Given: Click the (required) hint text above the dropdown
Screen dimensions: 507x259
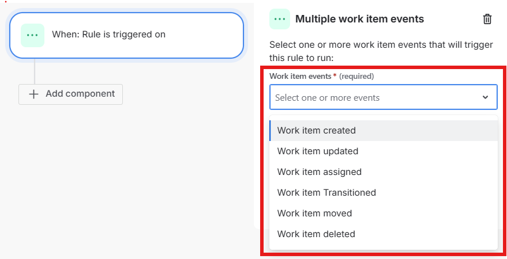Looking at the screenshot, I should (356, 76).
